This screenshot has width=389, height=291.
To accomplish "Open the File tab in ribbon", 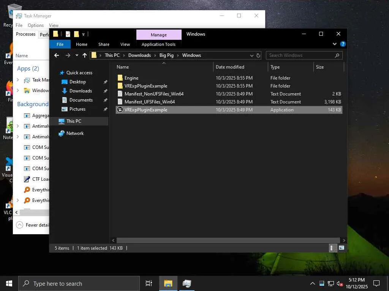I will (x=60, y=44).
